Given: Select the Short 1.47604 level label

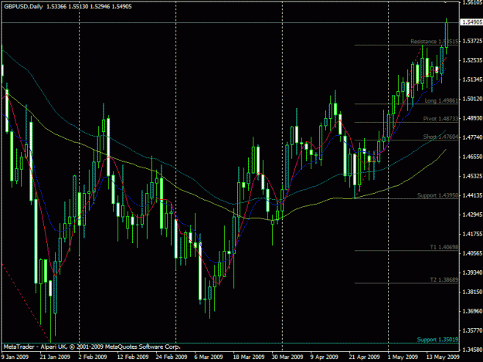Looking at the screenshot, I should pyautogui.click(x=440, y=137).
